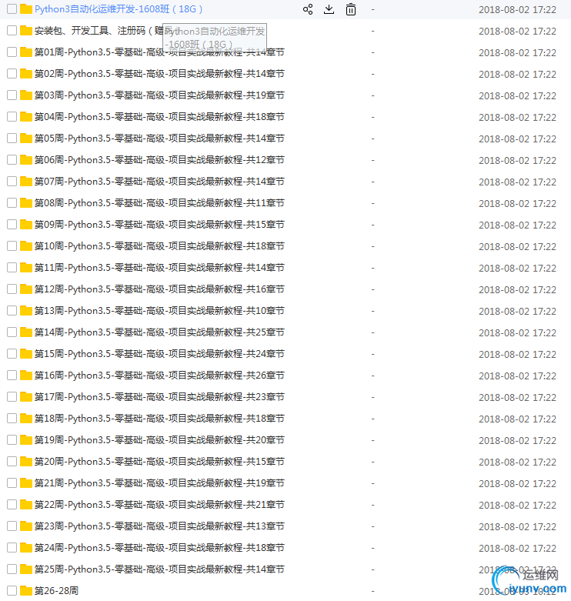
Task: Open the 第26-28周 folder name
Action: (x=56, y=591)
